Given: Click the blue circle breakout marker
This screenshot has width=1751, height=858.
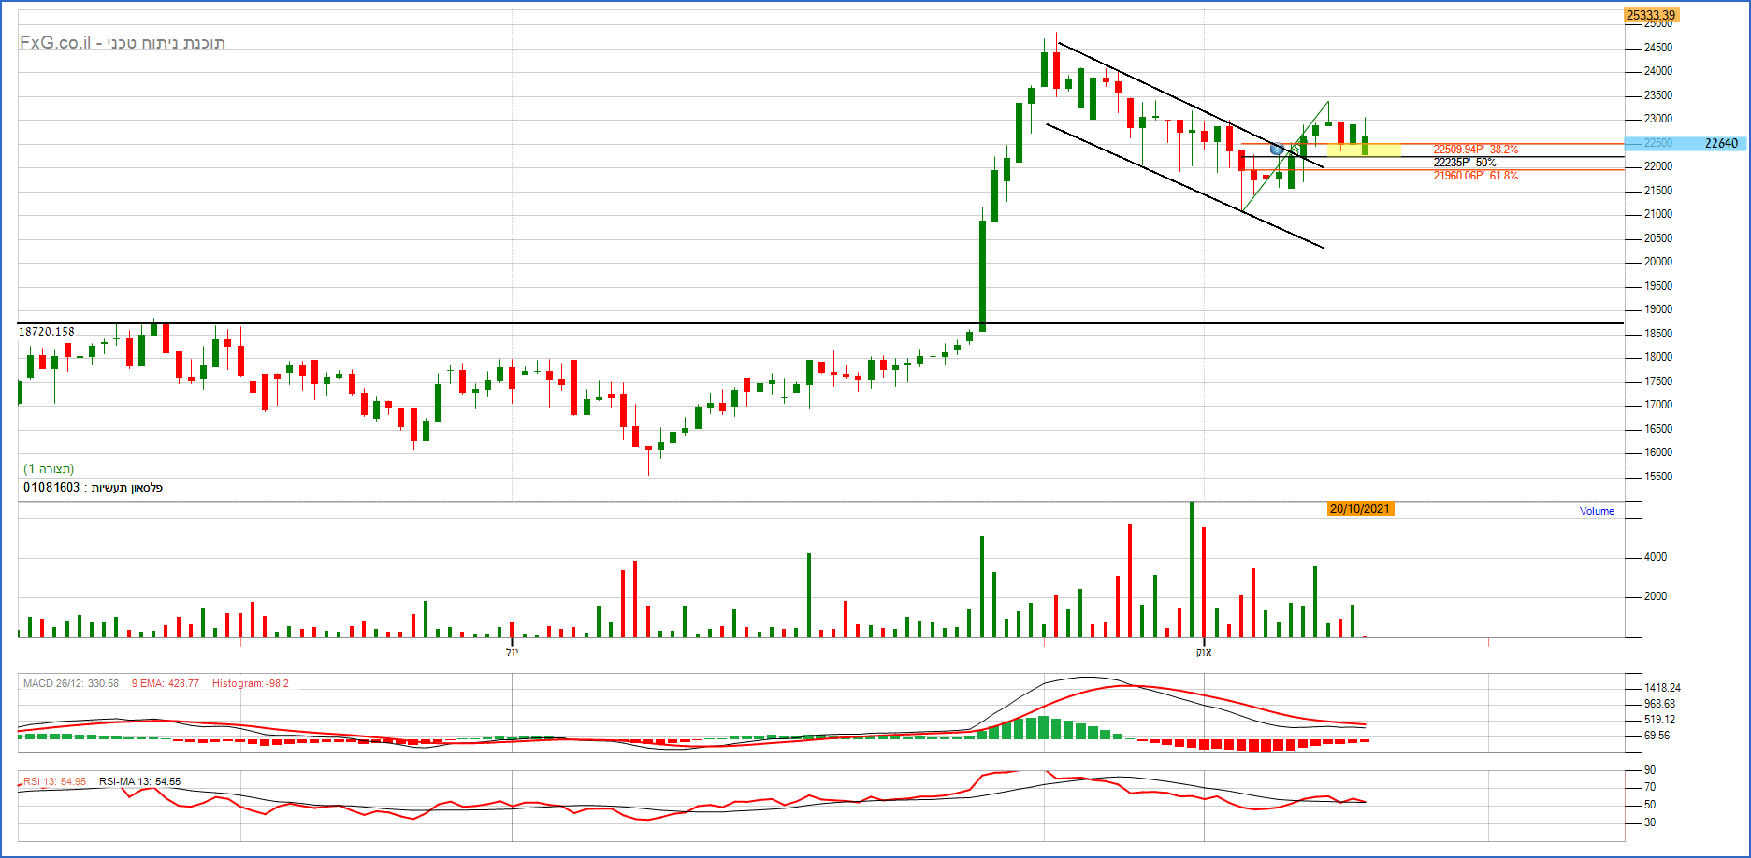Looking at the screenshot, I should point(1278,149).
